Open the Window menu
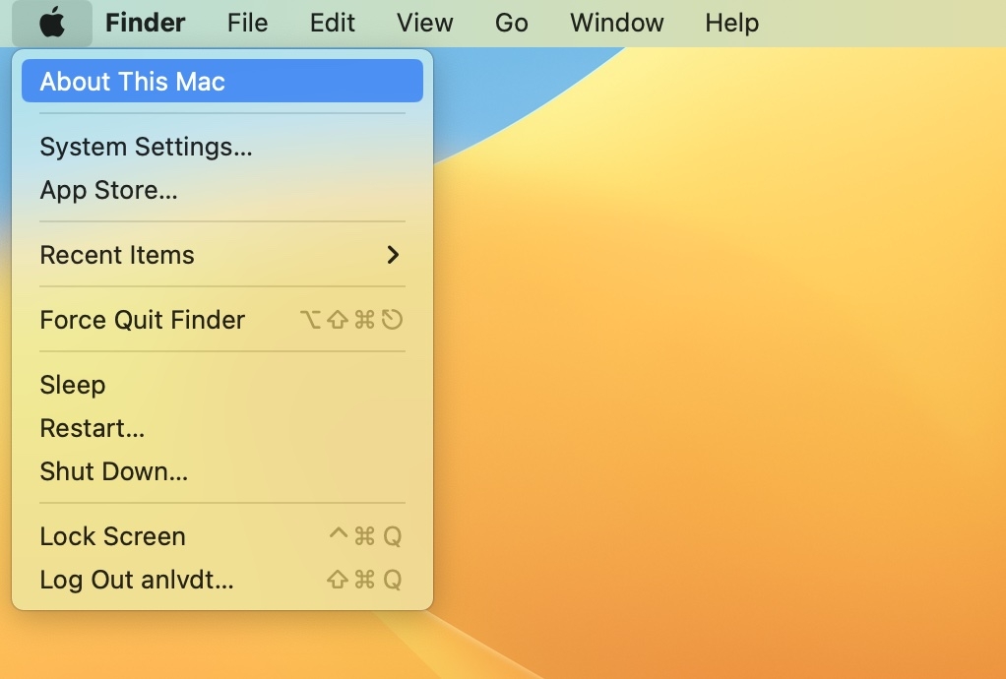Viewport: 1006px width, 679px height. (616, 23)
